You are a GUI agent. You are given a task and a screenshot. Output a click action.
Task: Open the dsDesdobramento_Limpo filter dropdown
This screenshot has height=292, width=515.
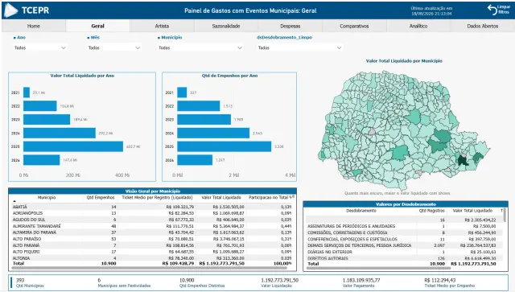pos(299,48)
